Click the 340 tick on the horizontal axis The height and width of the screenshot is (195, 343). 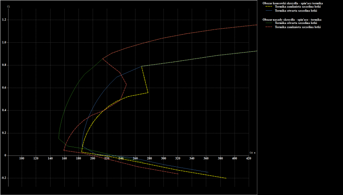coord(192,159)
